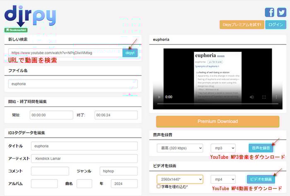
Task: Tick the 字幕を埋め込む checkbox
Action: [x=159, y=186]
